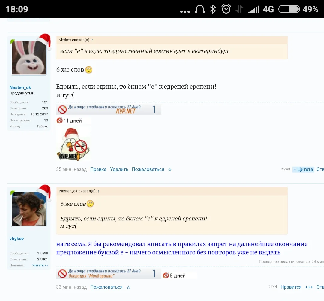Viewport: 324px width, 301px height.
Task: Tap Nasten_ok's rabbit avatar image
Action: click(29, 58)
